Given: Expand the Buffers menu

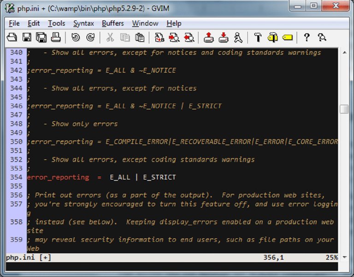Looking at the screenshot, I should 113,23.
